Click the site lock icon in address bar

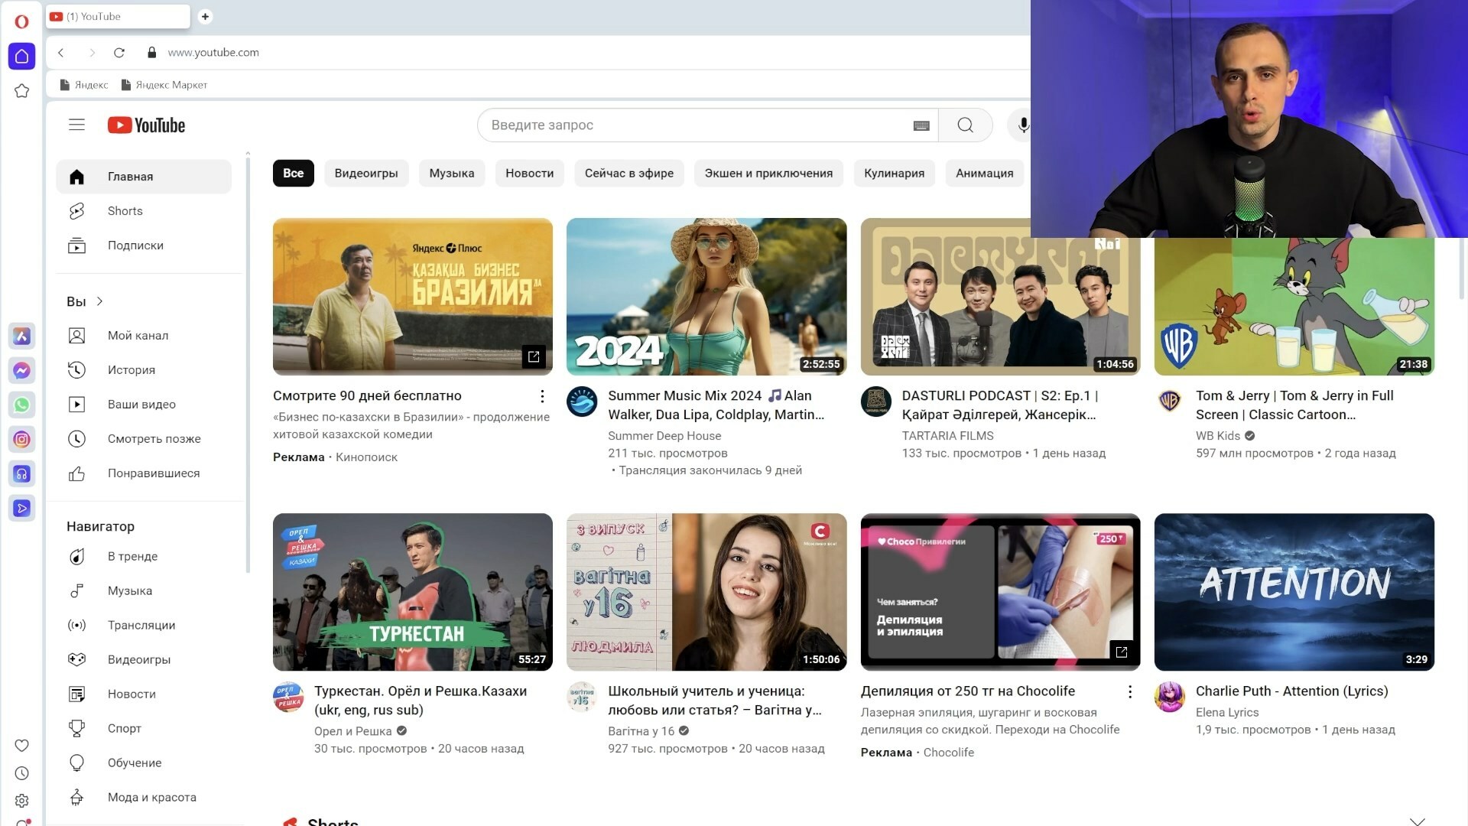(151, 53)
